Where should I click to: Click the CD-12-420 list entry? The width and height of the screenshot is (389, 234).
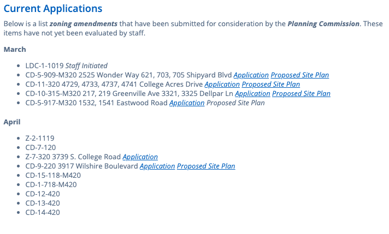tap(43, 194)
